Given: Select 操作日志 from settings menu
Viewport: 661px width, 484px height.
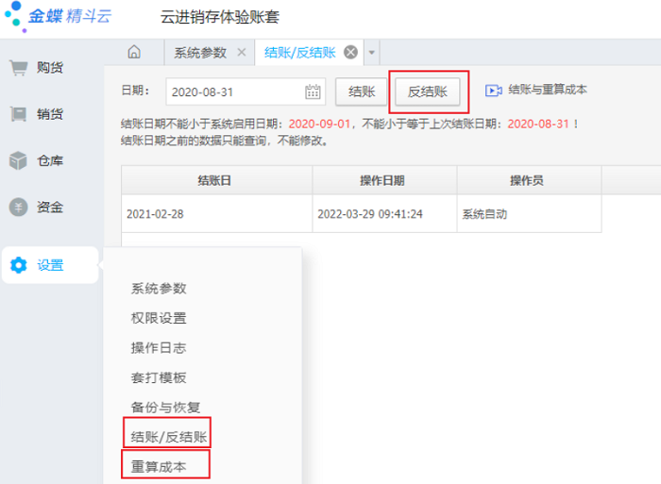Looking at the screenshot, I should point(159,348).
